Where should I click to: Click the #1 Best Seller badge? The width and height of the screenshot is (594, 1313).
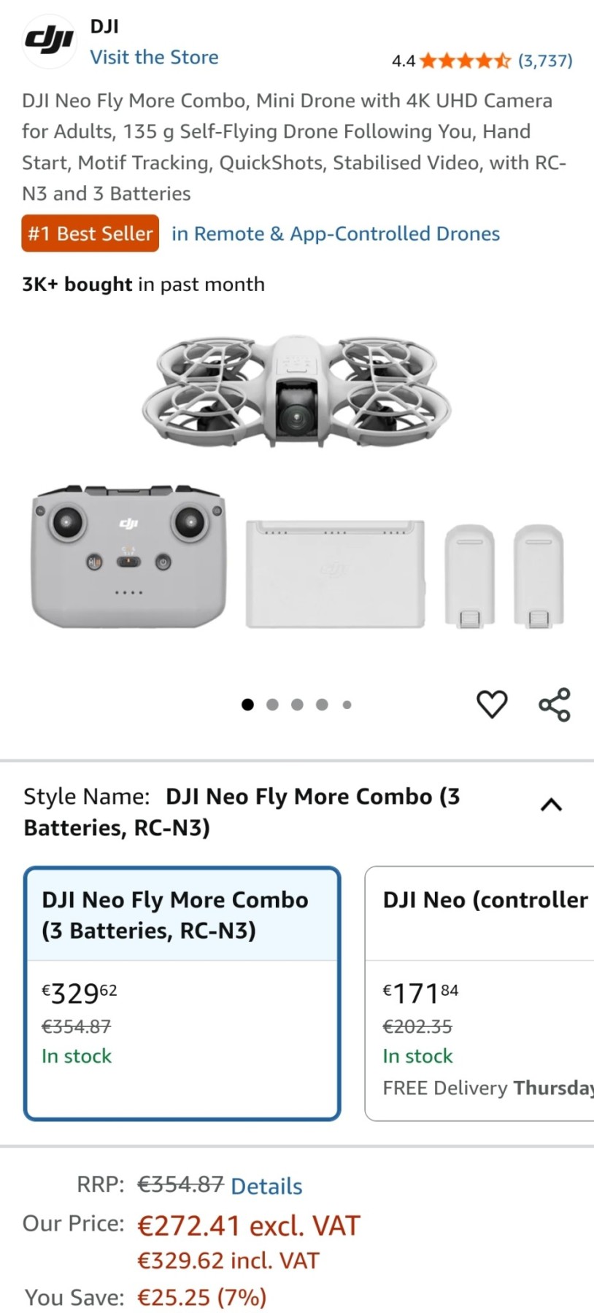[90, 233]
